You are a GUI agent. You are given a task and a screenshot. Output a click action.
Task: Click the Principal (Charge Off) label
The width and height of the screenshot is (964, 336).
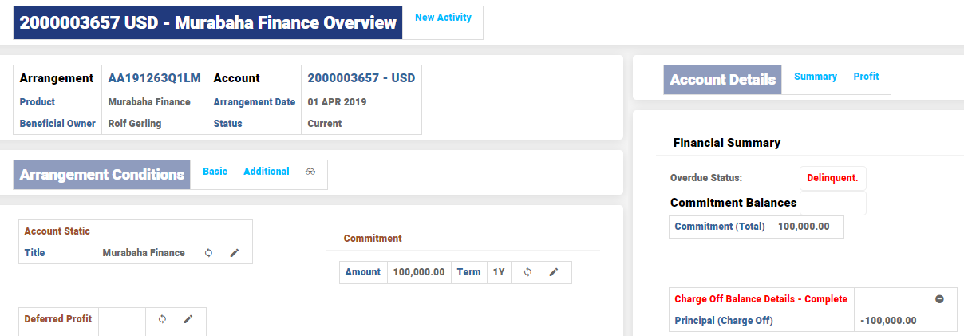[x=724, y=321]
